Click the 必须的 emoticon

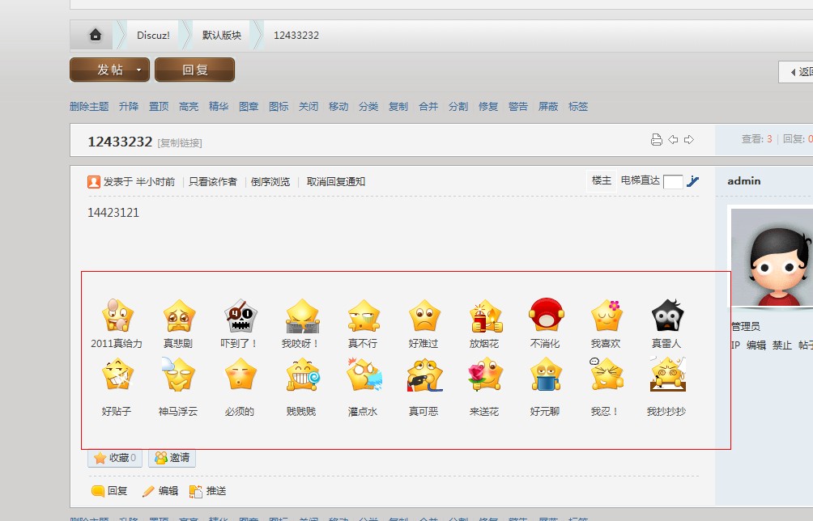tap(240, 375)
